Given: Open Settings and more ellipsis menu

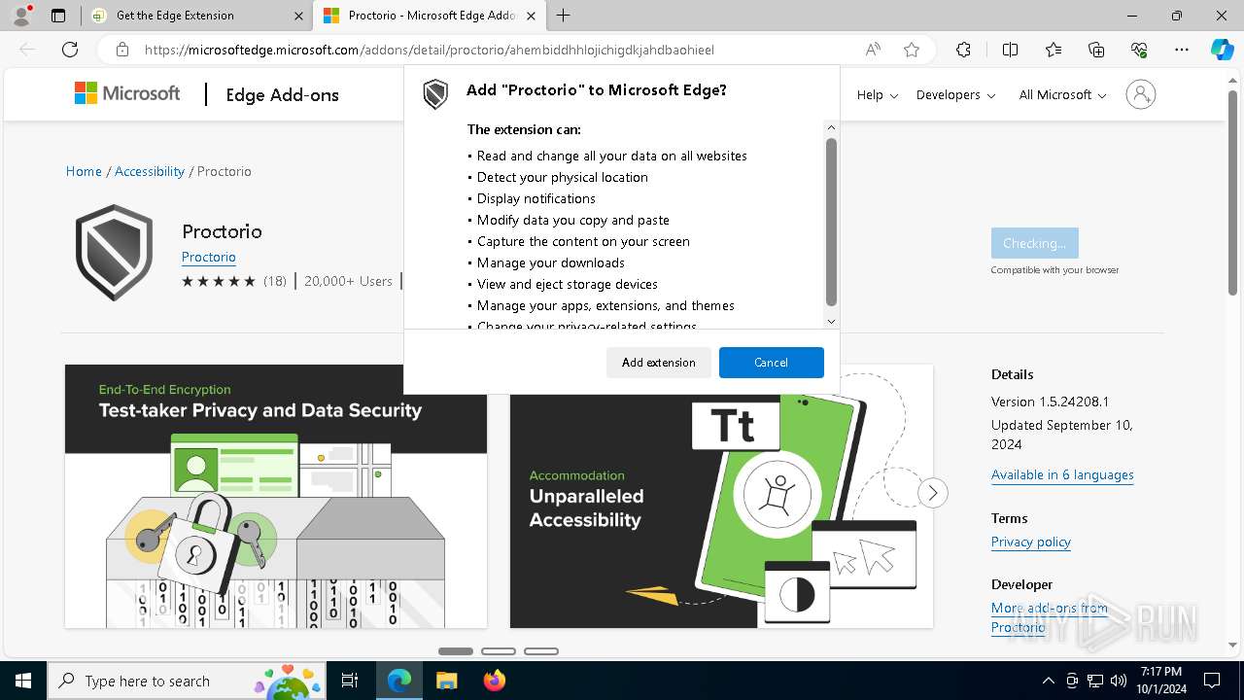Looking at the screenshot, I should (x=1182, y=50).
